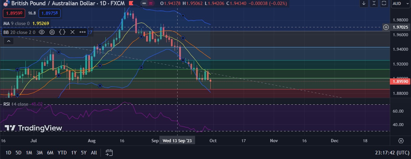This screenshot has height=159, width=411.
Task: Click the red sell price 1.89590 button
Action: tap(14, 13)
